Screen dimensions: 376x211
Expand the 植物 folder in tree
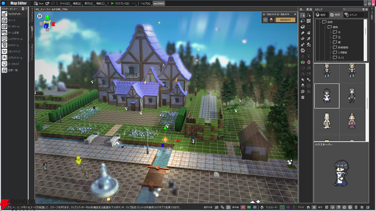click(330, 27)
